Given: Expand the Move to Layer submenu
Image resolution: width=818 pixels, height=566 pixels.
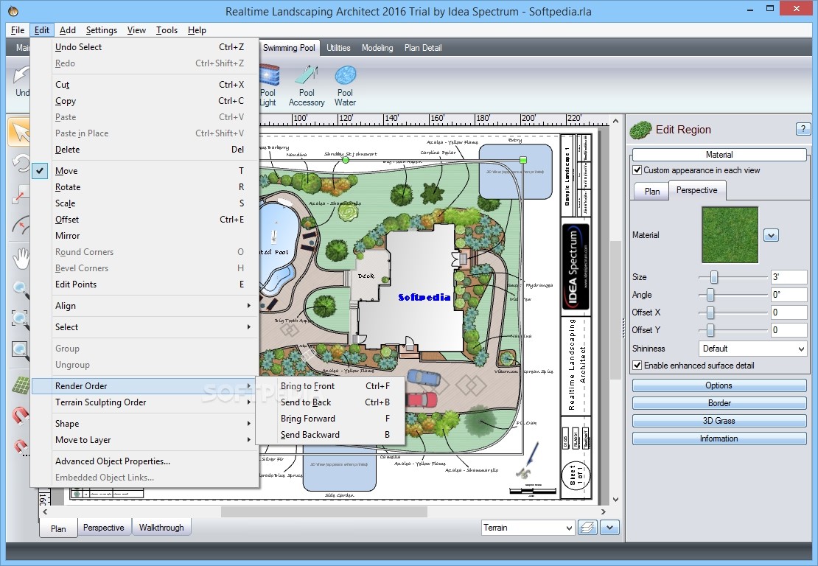Looking at the screenshot, I should coord(145,440).
